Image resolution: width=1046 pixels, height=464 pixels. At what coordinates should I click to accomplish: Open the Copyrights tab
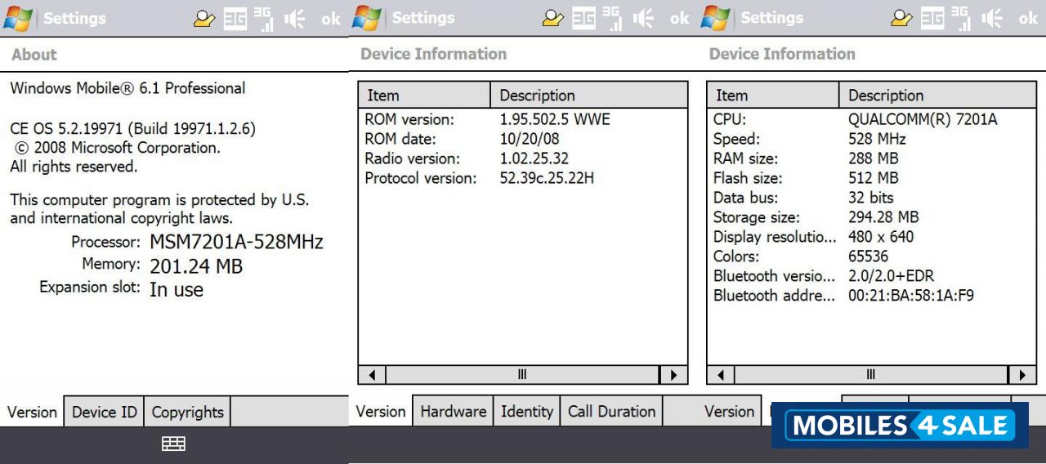coord(187,412)
